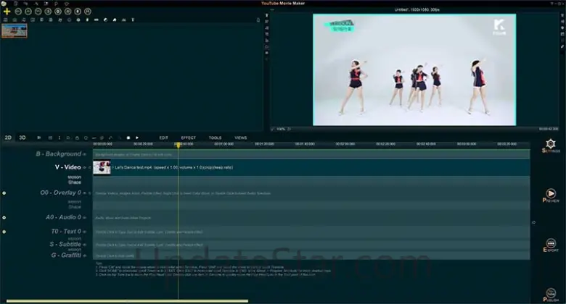Click the yellow plus add media button
Viewport: 566px width, 304px height.
coord(7,12)
